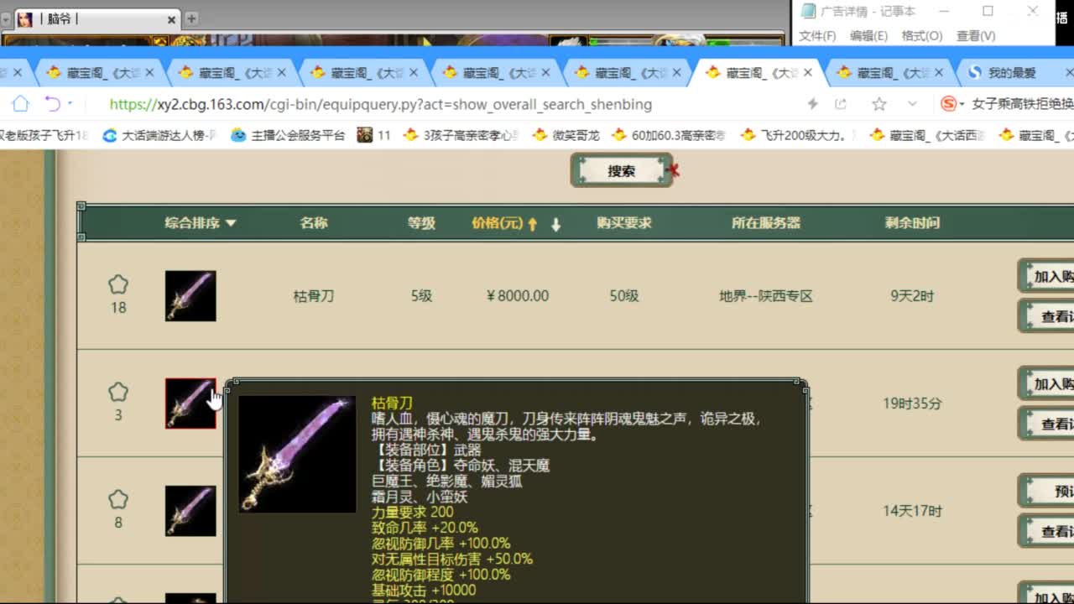Viewport: 1074px width, 604px height.
Task: Click the yellow 枯骨刀 tooltip title
Action: [392, 403]
